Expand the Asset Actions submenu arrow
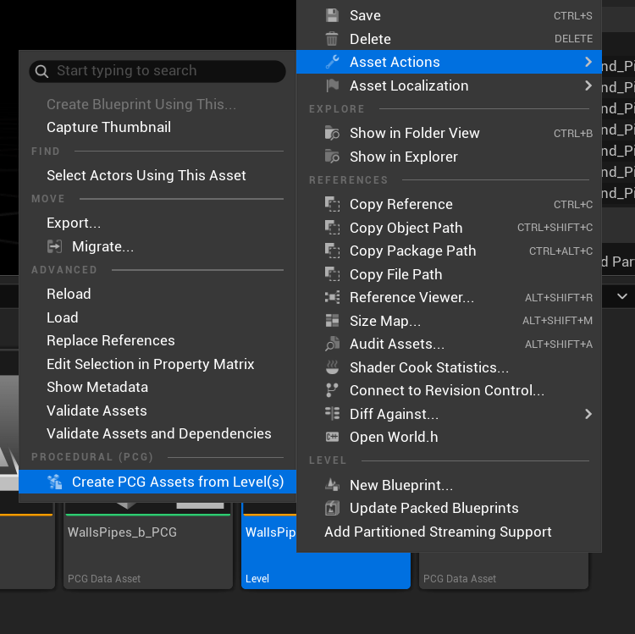Screen dimensions: 635x634 (588, 62)
